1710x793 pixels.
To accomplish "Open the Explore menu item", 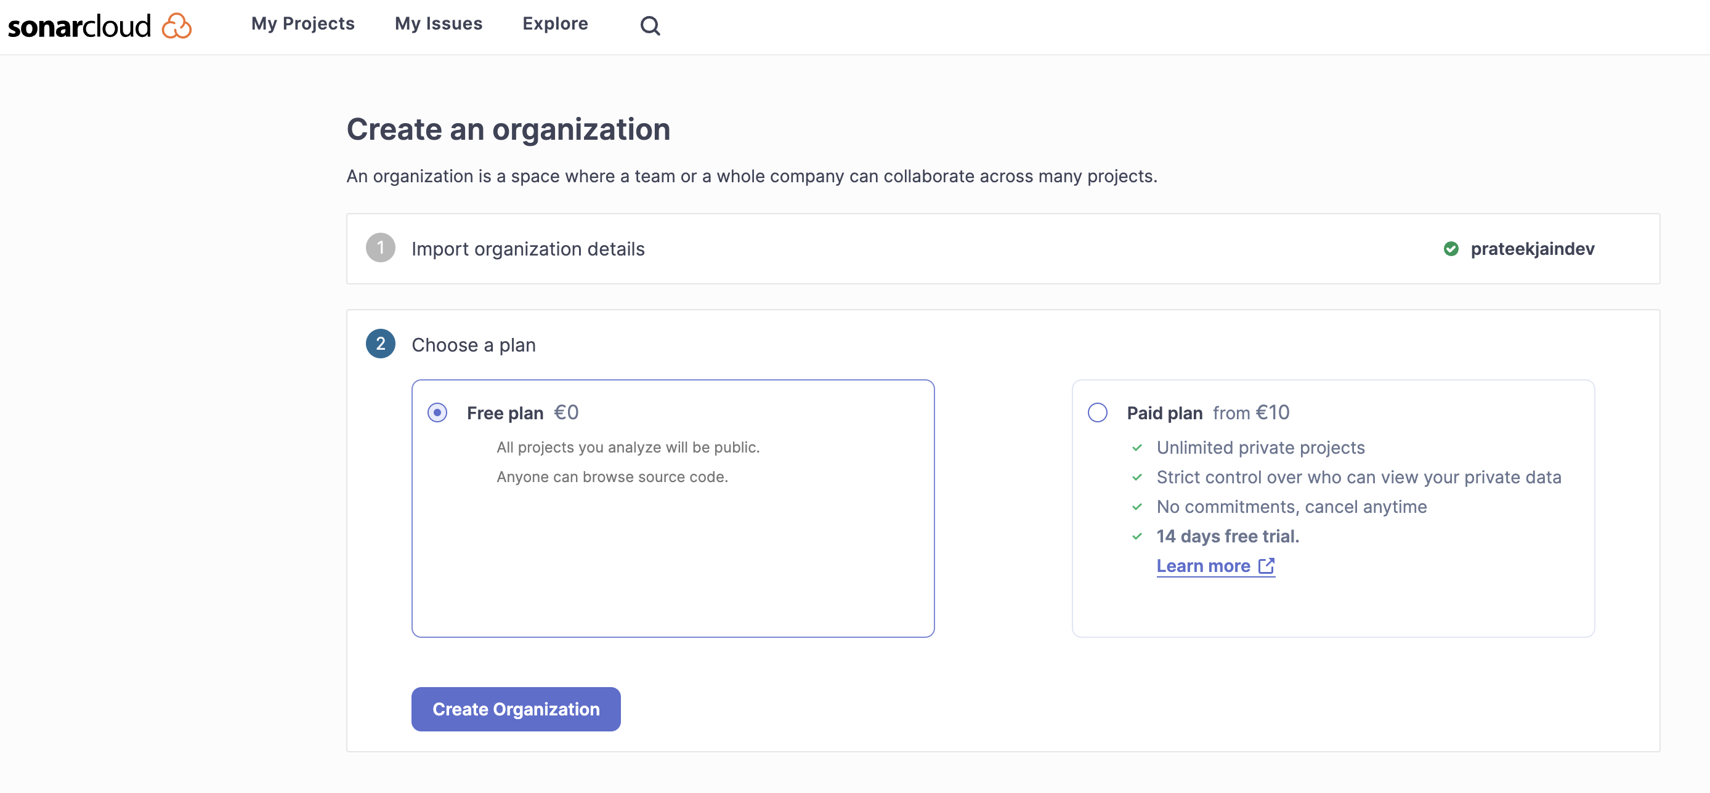I will point(555,24).
